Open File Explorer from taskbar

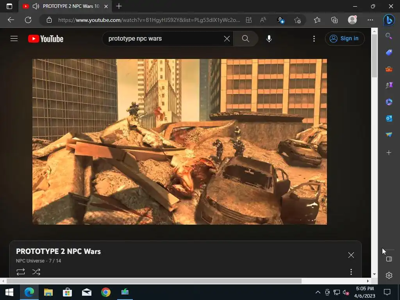pos(48,292)
